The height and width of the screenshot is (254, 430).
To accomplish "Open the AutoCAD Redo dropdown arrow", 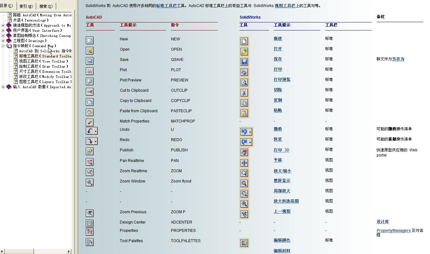I will tap(95, 141).
